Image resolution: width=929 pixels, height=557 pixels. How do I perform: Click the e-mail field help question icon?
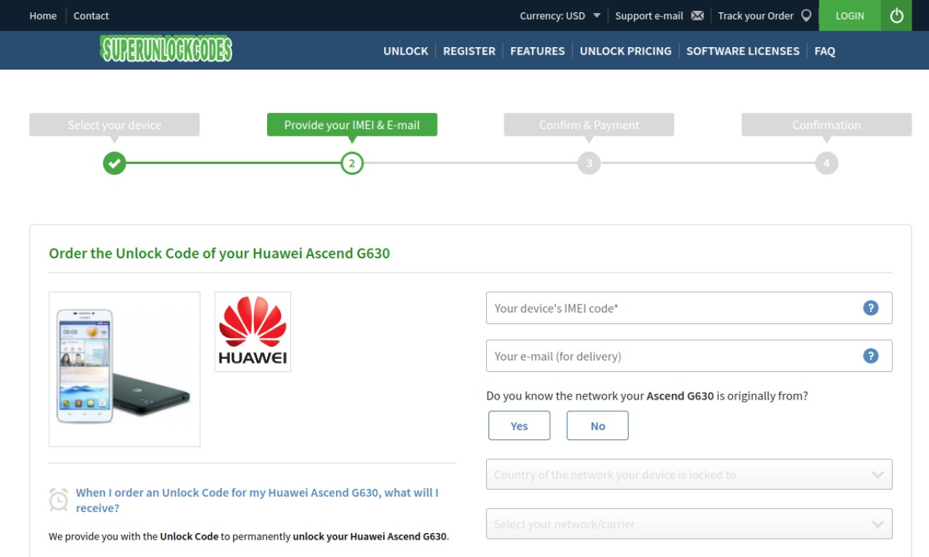[x=871, y=355]
